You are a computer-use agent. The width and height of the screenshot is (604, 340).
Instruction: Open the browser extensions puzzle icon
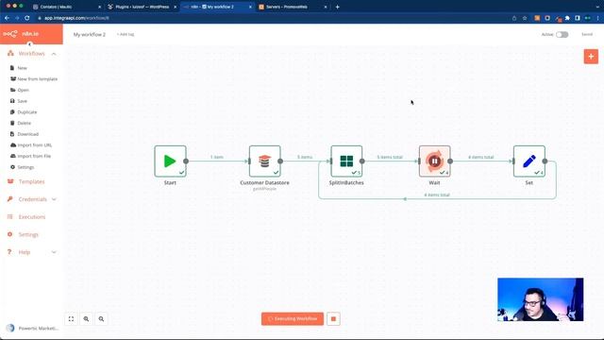(x=567, y=18)
